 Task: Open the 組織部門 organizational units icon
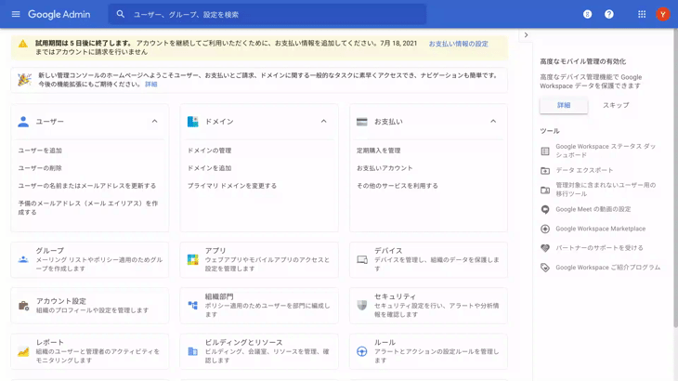[x=192, y=305]
